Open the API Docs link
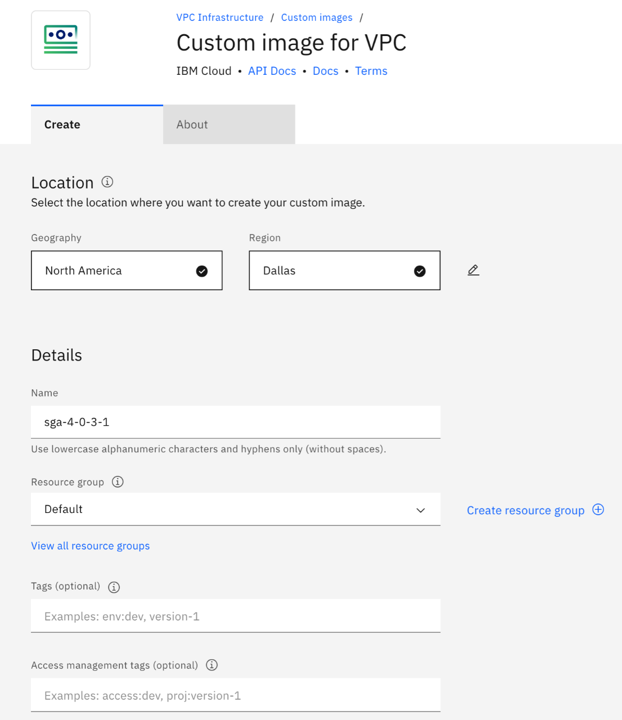Image resolution: width=622 pixels, height=720 pixels. [272, 71]
